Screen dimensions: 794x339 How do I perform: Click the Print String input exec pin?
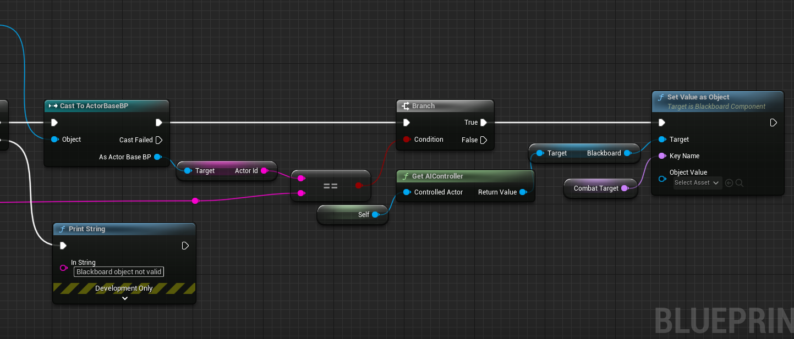click(x=63, y=246)
